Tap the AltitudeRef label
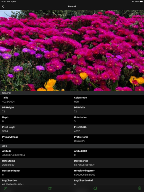 point(80,151)
